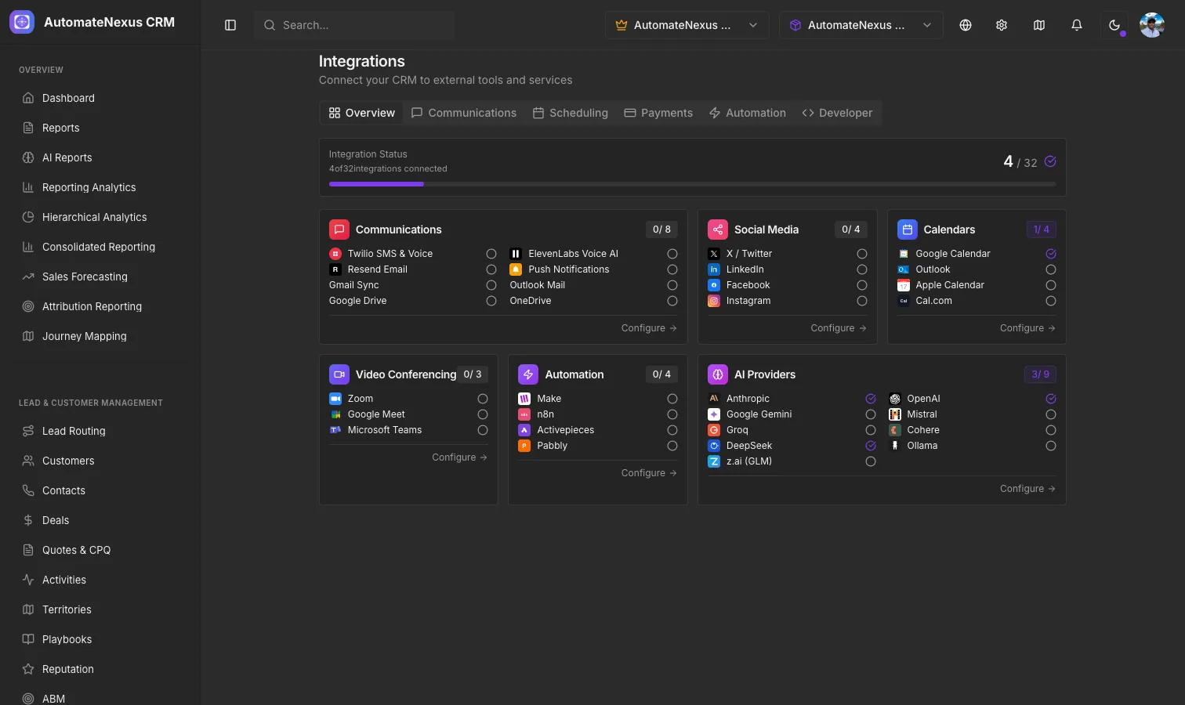Open Journey Mapping in the sidebar
The image size is (1185, 705).
point(100,336)
